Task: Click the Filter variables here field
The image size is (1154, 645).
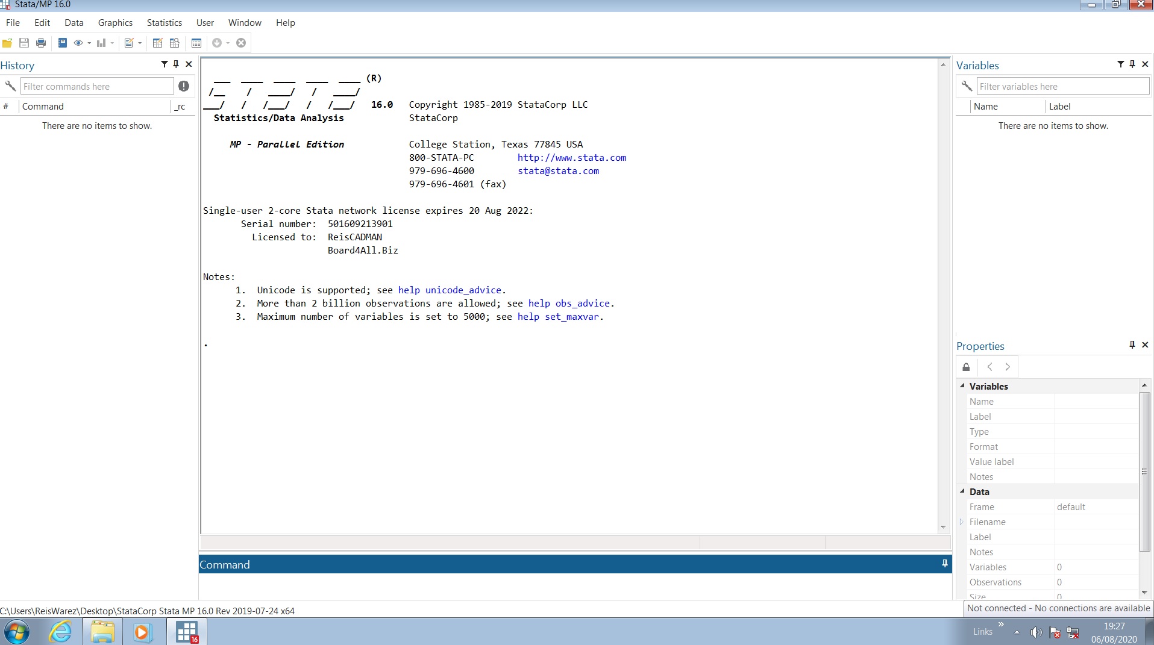Action: (1063, 86)
